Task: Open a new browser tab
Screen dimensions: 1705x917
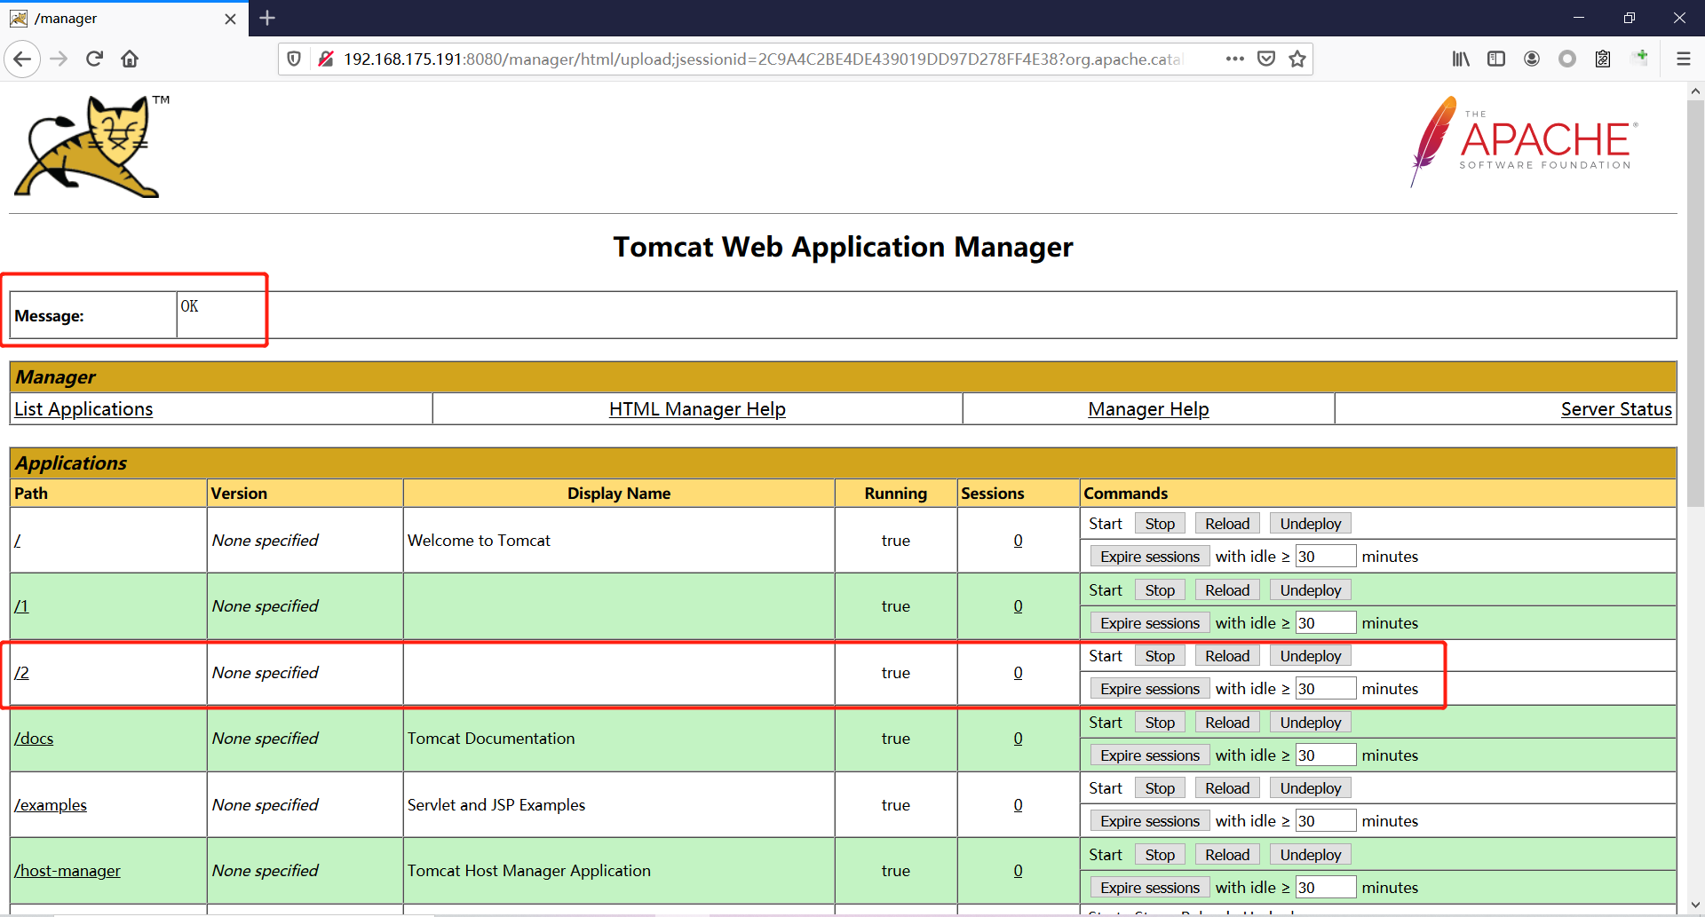Action: point(267,18)
